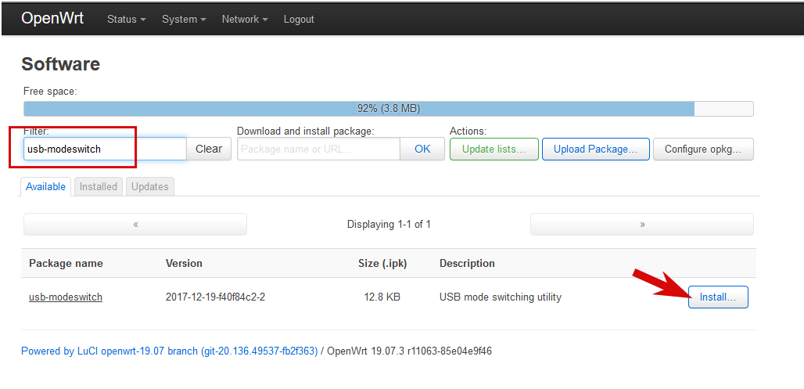Click the usb-modeswitch filter field
Image resolution: width=804 pixels, height=389 pixels.
coord(104,149)
